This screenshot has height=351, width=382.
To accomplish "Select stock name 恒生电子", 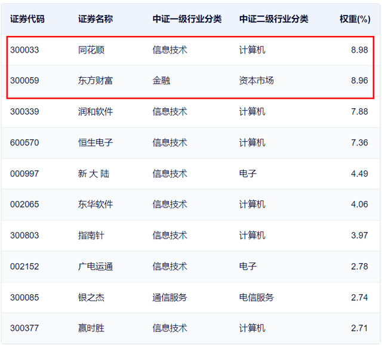I will [95, 143].
